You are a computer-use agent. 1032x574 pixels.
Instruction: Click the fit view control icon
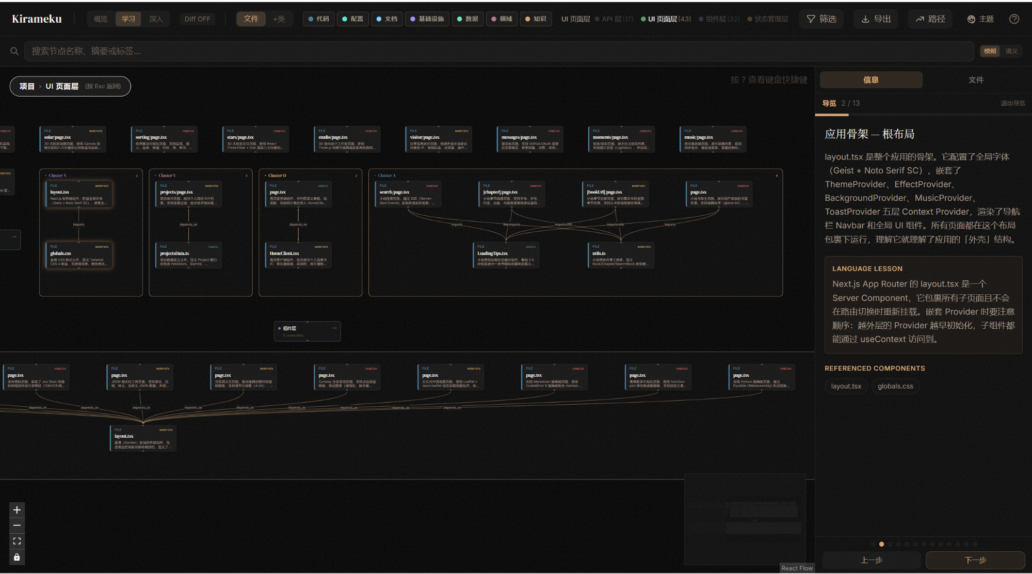17,541
